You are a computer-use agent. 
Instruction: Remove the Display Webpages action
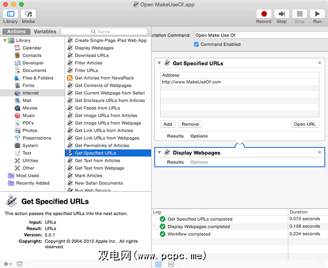coord(319,152)
